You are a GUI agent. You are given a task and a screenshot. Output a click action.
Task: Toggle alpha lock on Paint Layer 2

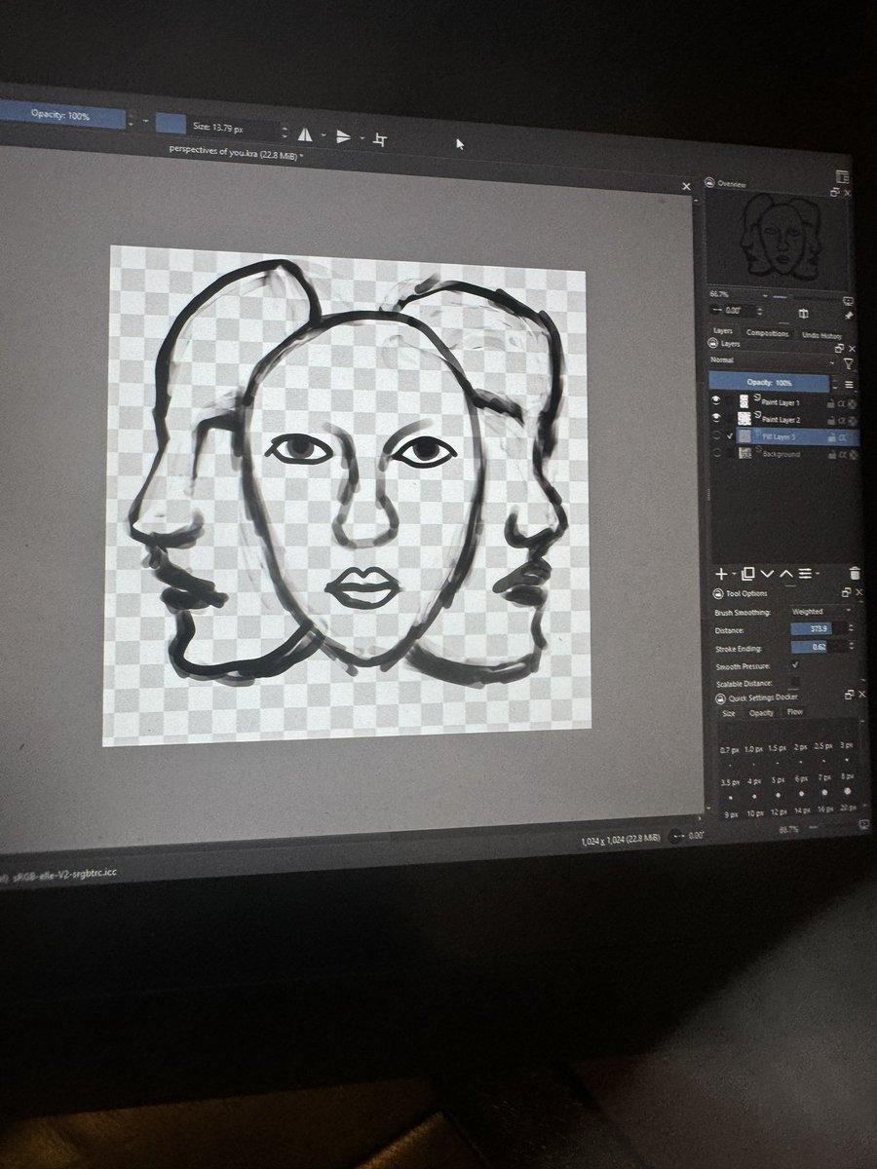852,421
